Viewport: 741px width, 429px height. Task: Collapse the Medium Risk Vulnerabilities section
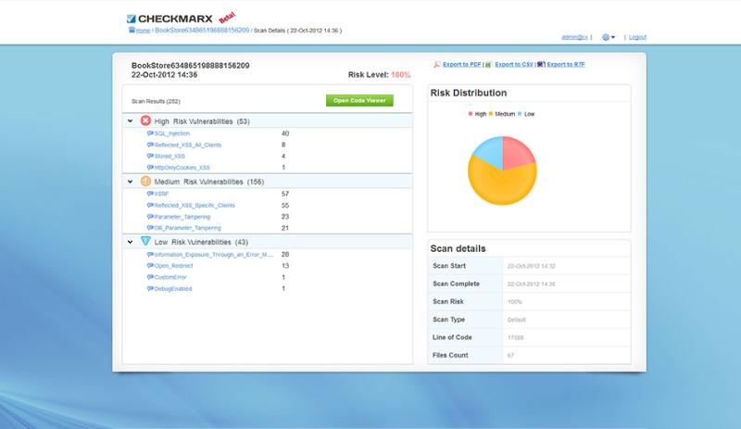[130, 182]
